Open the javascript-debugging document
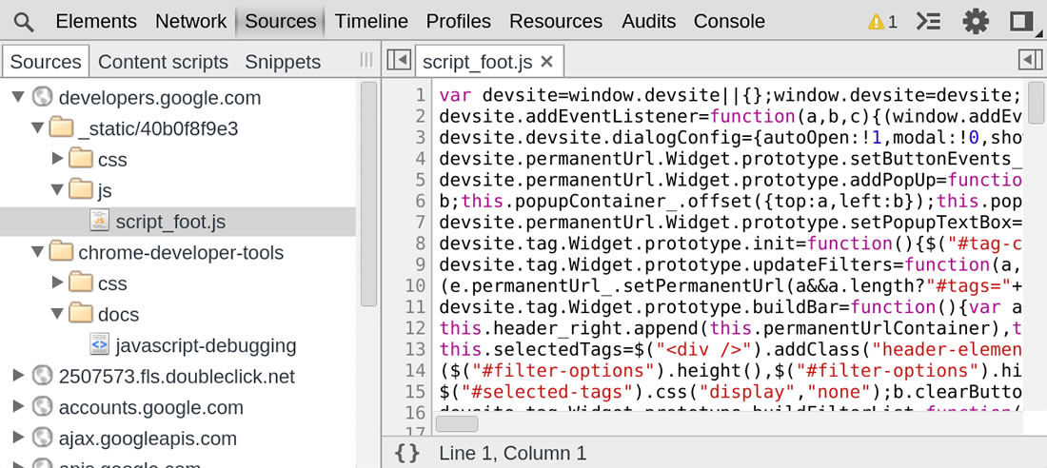The image size is (1047, 468). coord(206,345)
